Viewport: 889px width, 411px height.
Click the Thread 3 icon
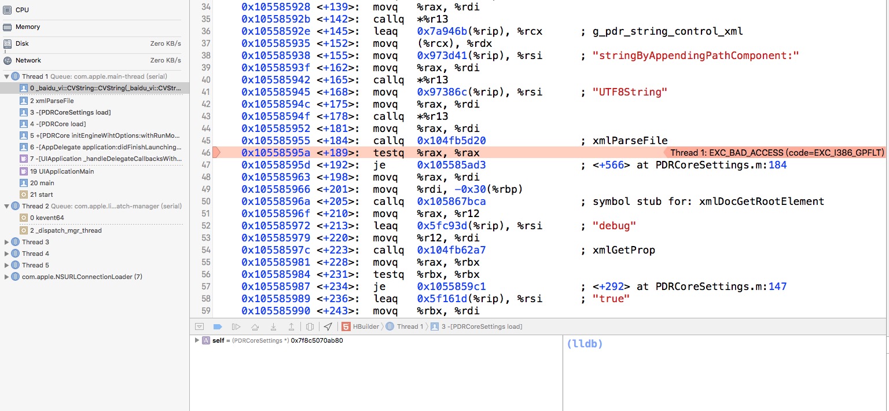(16, 242)
